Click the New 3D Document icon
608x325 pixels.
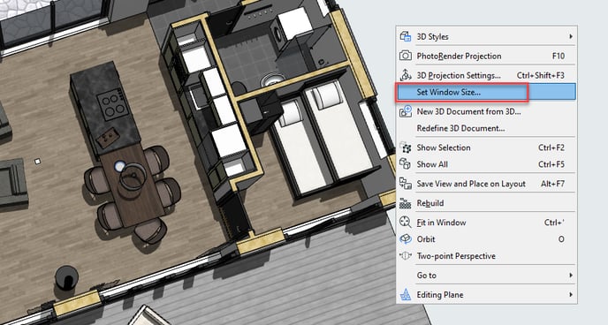[406, 111]
